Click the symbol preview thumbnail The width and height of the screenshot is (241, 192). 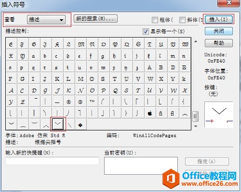(219, 115)
